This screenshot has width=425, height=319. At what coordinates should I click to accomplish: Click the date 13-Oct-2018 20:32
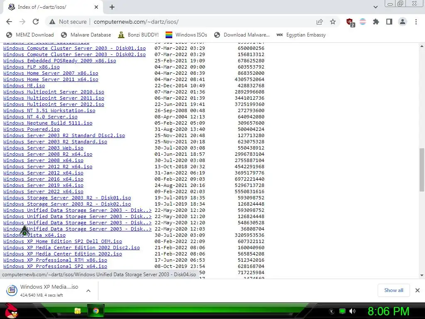click(x=180, y=167)
